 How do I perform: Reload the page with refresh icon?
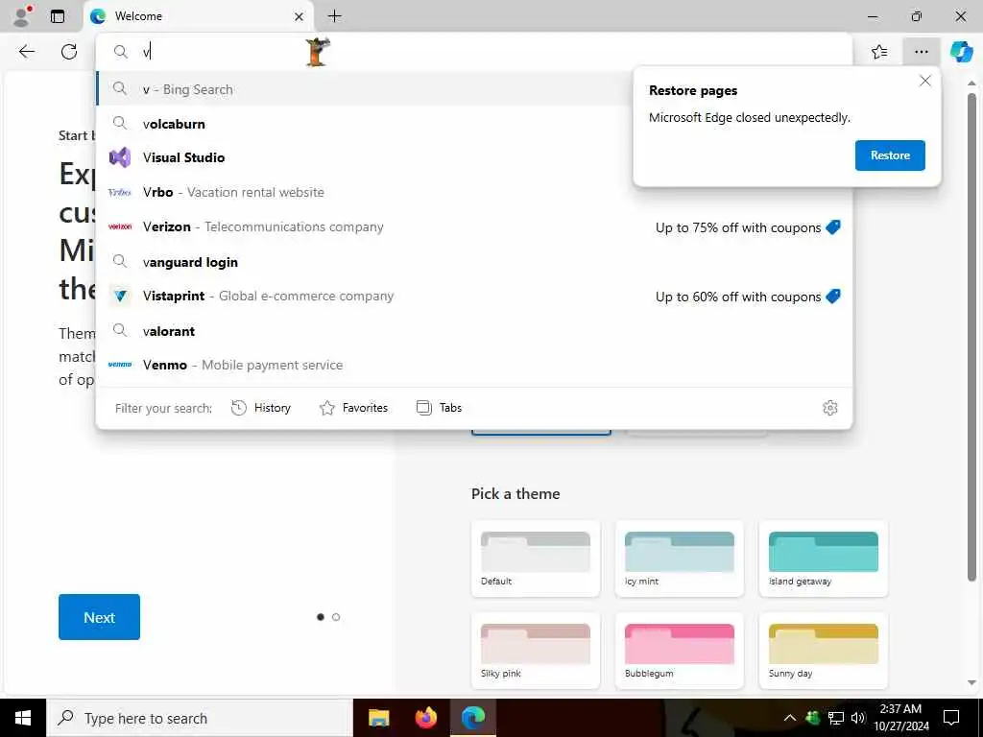(69, 52)
